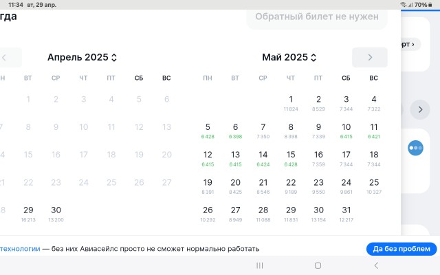Image resolution: width=440 pixels, height=275 pixels.
Task: Click the round right-chevron scroll button
Action: [x=420, y=109]
